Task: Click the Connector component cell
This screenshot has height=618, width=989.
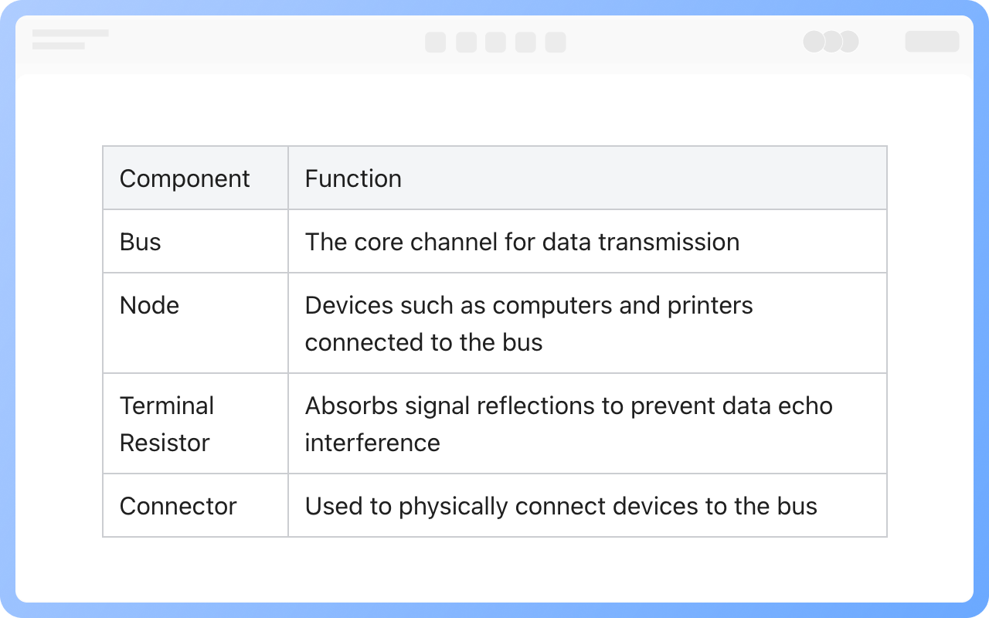Action: point(178,506)
